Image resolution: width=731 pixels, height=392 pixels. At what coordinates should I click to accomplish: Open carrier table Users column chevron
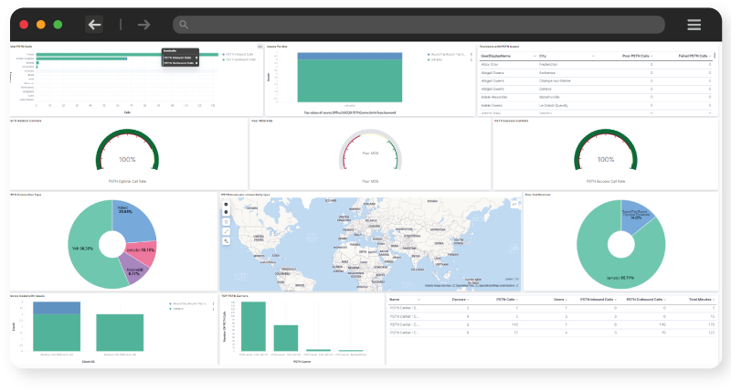click(566, 300)
